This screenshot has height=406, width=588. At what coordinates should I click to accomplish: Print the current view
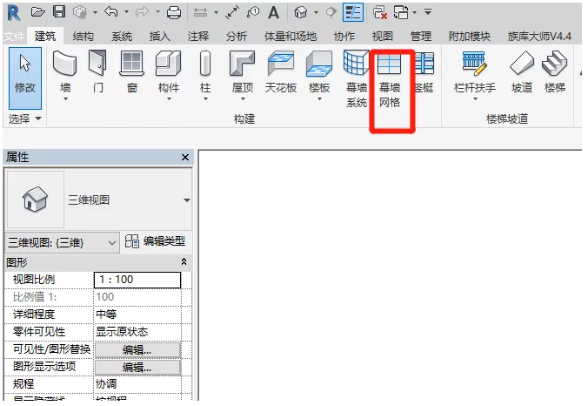[x=174, y=12]
